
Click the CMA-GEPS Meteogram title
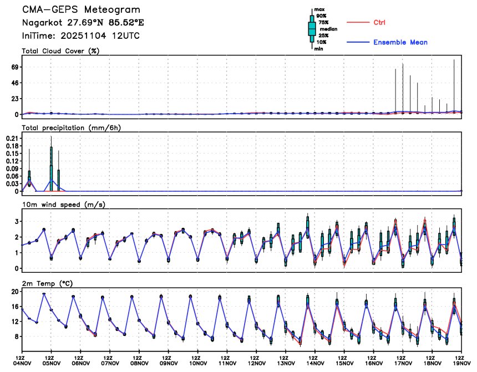pyautogui.click(x=81, y=9)
